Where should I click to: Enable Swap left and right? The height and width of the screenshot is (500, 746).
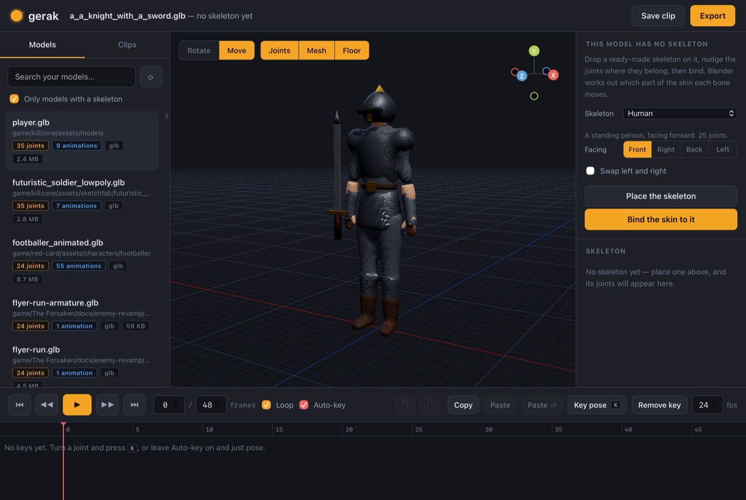[590, 171]
